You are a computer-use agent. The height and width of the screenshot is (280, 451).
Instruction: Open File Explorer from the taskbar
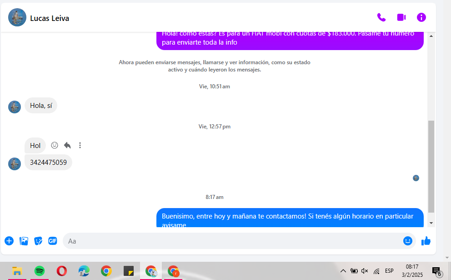tap(17, 271)
